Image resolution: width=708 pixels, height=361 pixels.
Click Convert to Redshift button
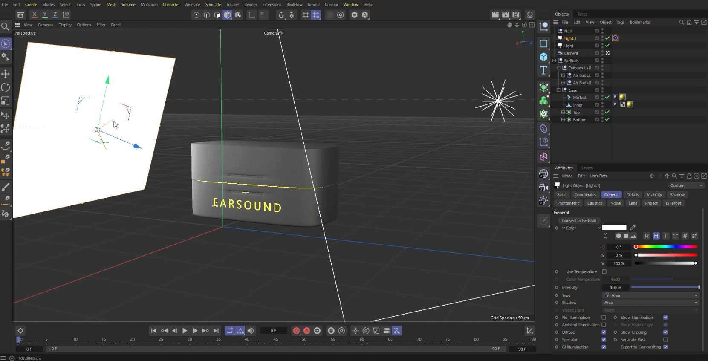(x=579, y=220)
